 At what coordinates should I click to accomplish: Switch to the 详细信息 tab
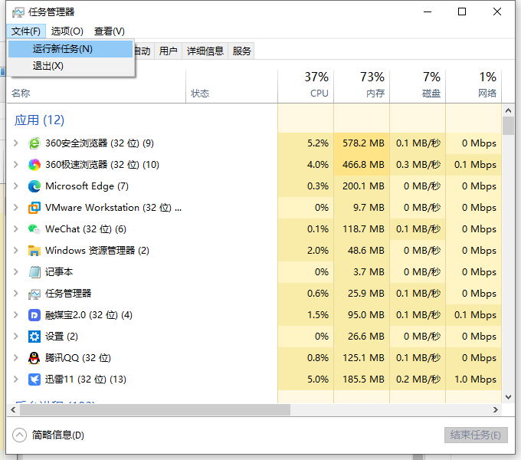click(205, 51)
